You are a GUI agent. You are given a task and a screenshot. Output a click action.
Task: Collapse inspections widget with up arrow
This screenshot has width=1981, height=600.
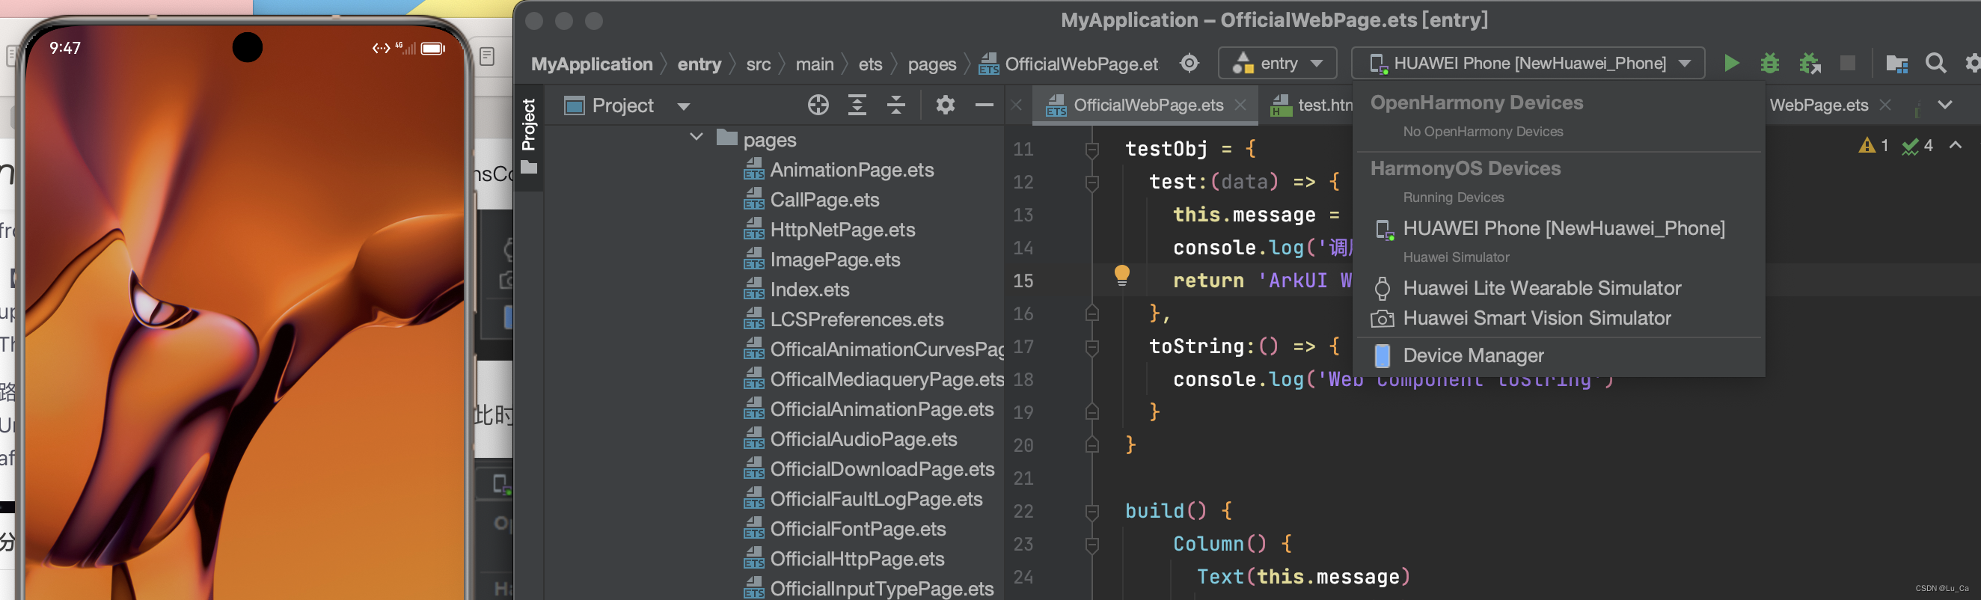pyautogui.click(x=1955, y=144)
